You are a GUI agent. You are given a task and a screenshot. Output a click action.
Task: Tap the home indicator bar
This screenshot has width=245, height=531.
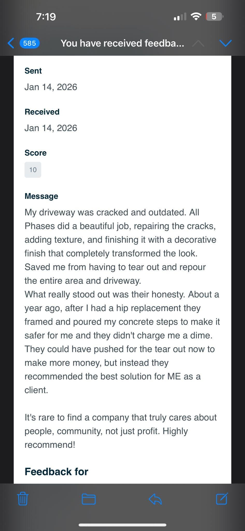[x=122, y=525]
